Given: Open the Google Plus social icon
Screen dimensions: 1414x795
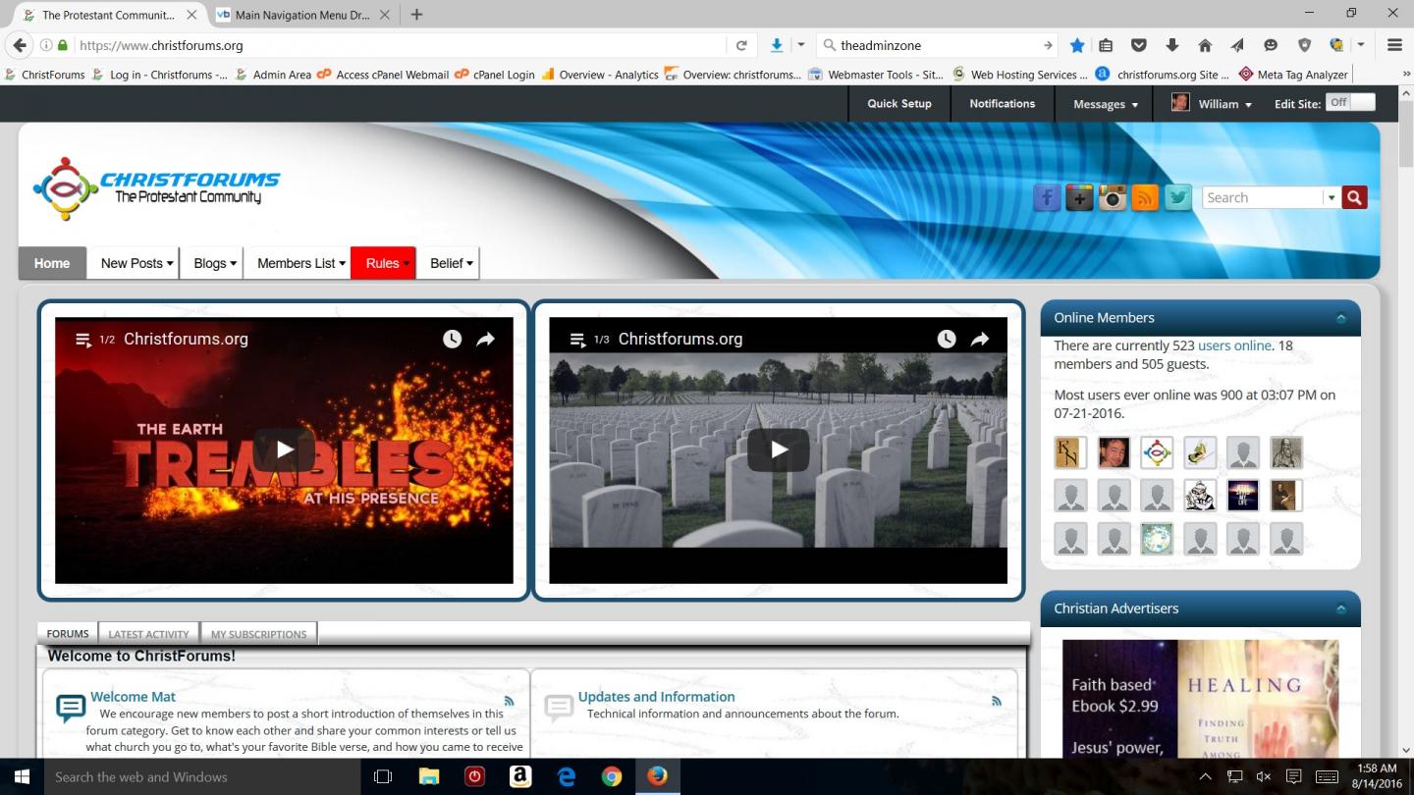Looking at the screenshot, I should click(x=1079, y=197).
